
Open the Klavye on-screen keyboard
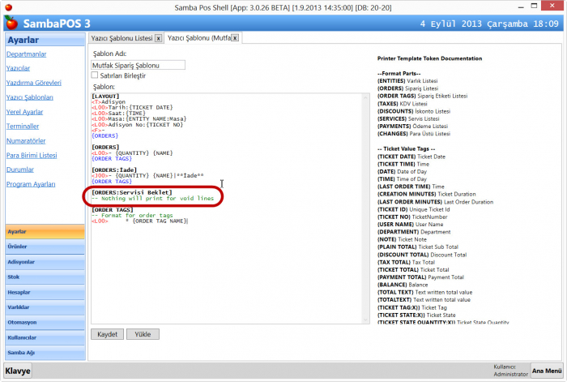(18, 371)
